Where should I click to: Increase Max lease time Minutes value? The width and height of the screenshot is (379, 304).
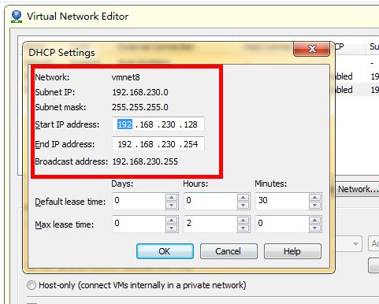315,221
